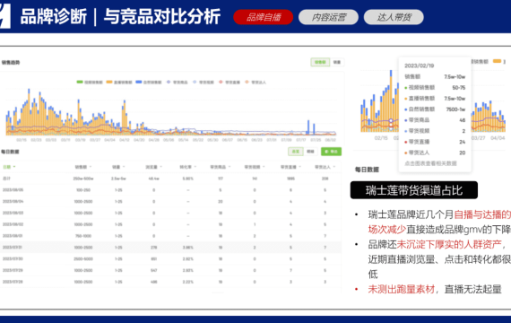Click the 直播销售额 row in the tooltip
The height and width of the screenshot is (323, 511).
click(435, 98)
